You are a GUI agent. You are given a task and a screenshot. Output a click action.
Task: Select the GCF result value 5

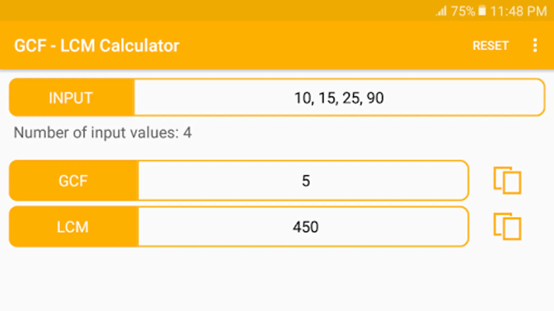(306, 181)
